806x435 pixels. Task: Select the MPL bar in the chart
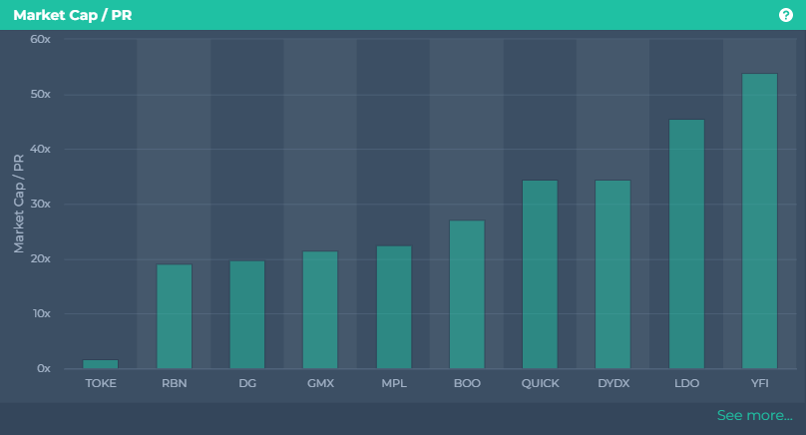tap(394, 307)
